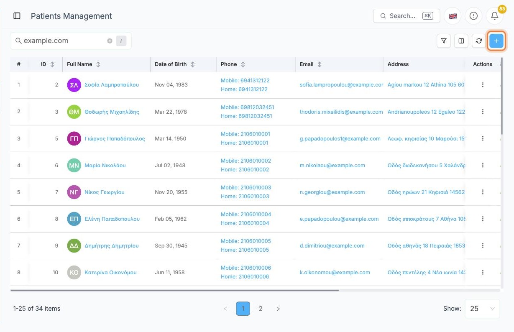
Task: Open actions menu for Θοδωρής Μιχαηλίδης
Action: click(x=483, y=112)
